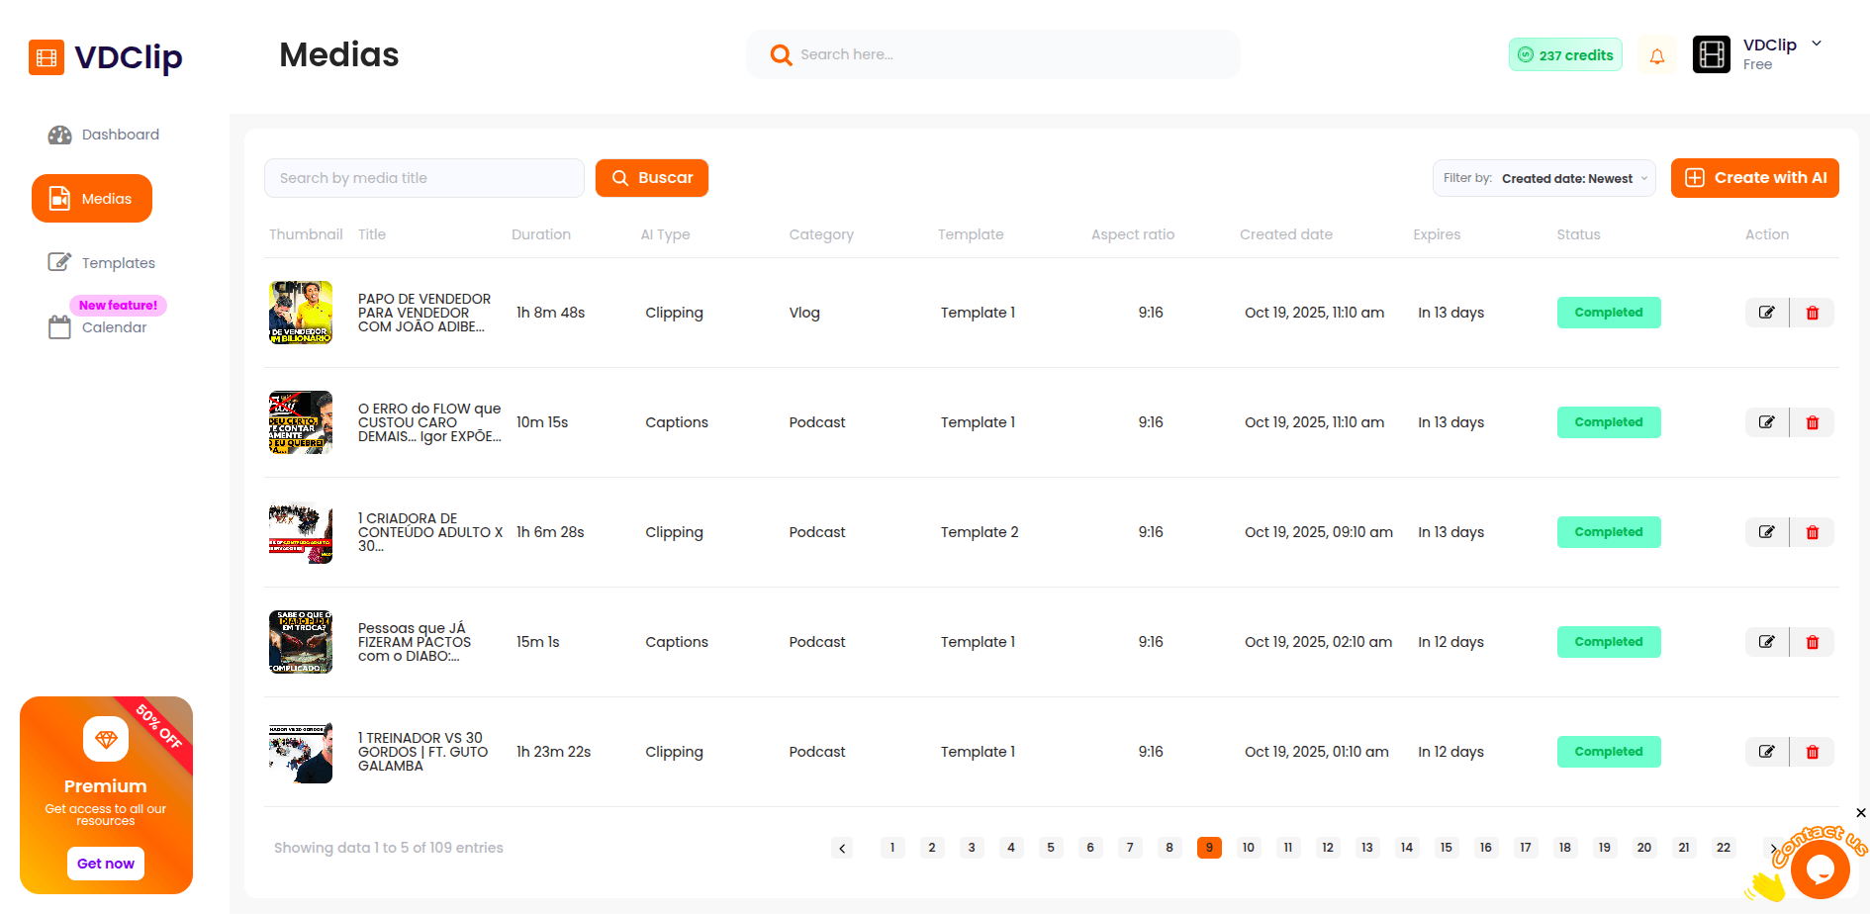The height and width of the screenshot is (914, 1870).
Task: Click Get now on Premium banner
Action: pyautogui.click(x=106, y=864)
